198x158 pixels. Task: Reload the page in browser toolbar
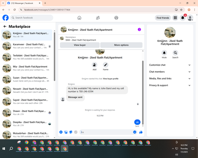pyautogui.click(x=15, y=10)
